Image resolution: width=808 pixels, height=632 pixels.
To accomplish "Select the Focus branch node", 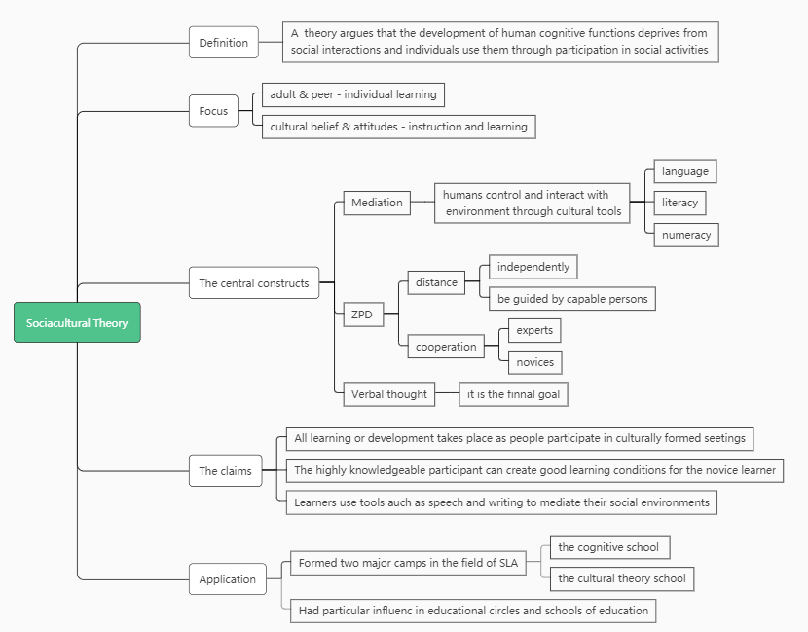I will [x=213, y=111].
